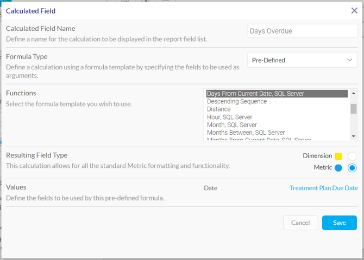Choose the Distance function
This screenshot has height=260, width=364.
point(218,109)
